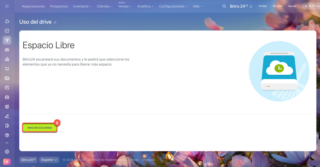Image resolution: width=320 pixels, height=167 pixels.
Task: Open the Prospectos menu item
Action: [x=59, y=6]
